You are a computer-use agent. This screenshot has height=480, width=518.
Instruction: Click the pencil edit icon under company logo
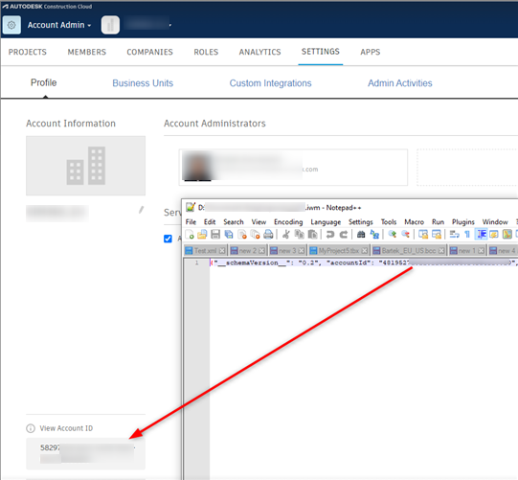[x=141, y=210]
